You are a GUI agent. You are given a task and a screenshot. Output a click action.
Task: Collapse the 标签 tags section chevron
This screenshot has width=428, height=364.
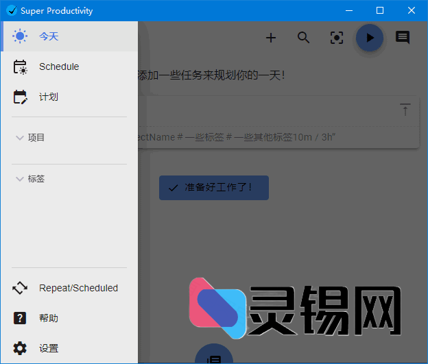pos(20,179)
